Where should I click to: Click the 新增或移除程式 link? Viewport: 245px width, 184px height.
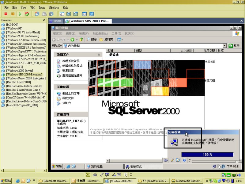tap(72, 66)
